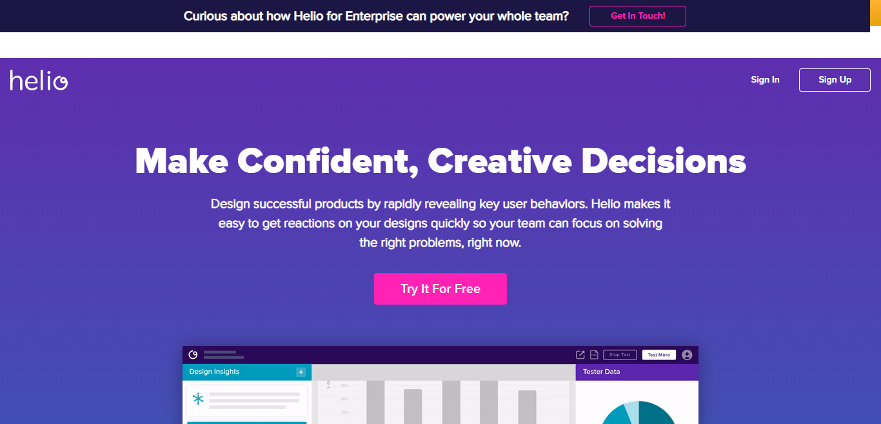The width and height of the screenshot is (881, 424).
Task: Open the user avatar icon in preview
Action: [687, 355]
